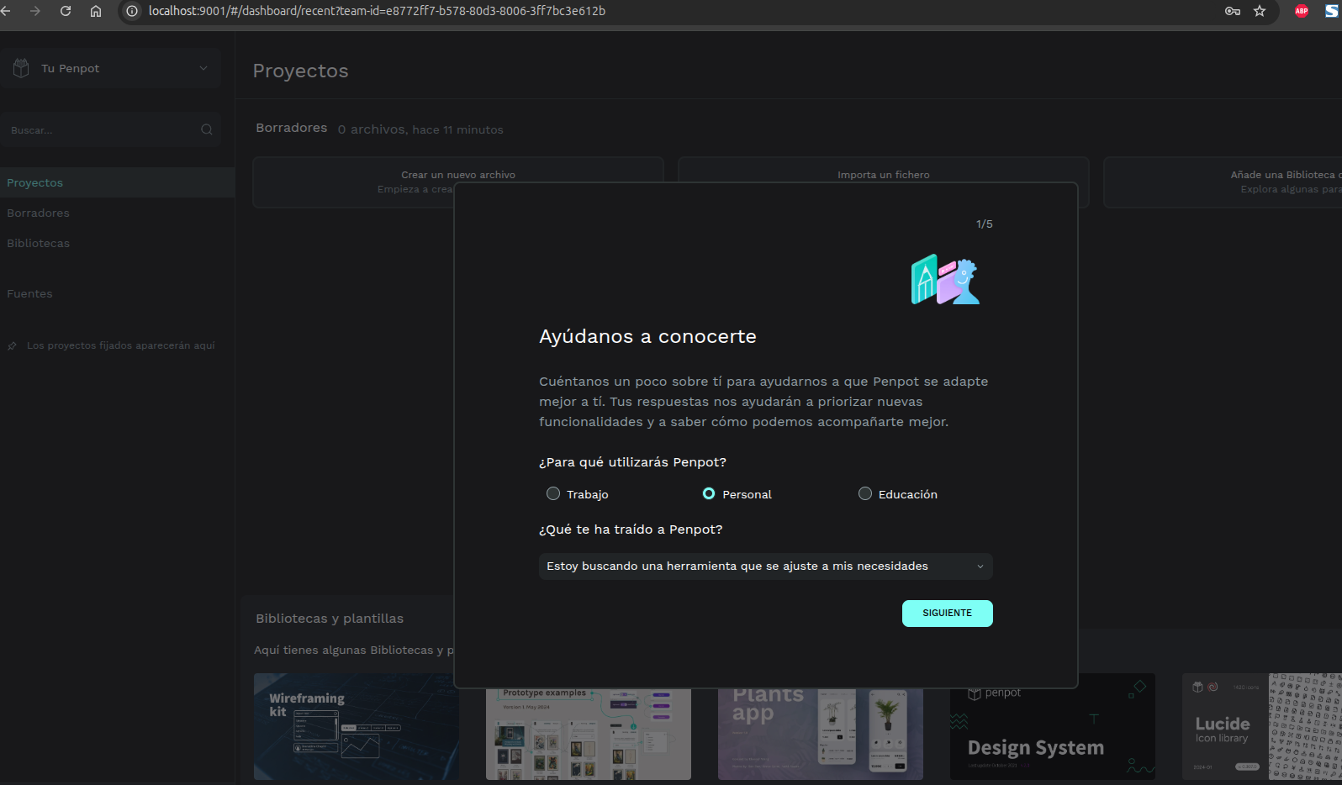The height and width of the screenshot is (785, 1342).
Task: Go to Borradores in the sidebar
Action: [39, 213]
